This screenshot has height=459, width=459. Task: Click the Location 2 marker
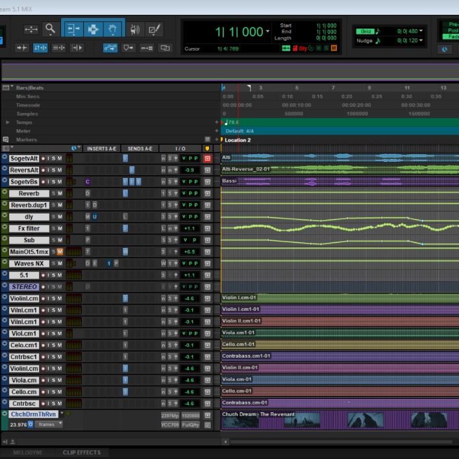237,140
